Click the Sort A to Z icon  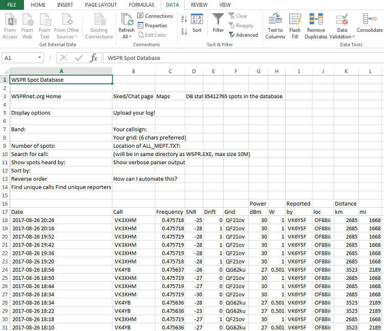[184, 19]
